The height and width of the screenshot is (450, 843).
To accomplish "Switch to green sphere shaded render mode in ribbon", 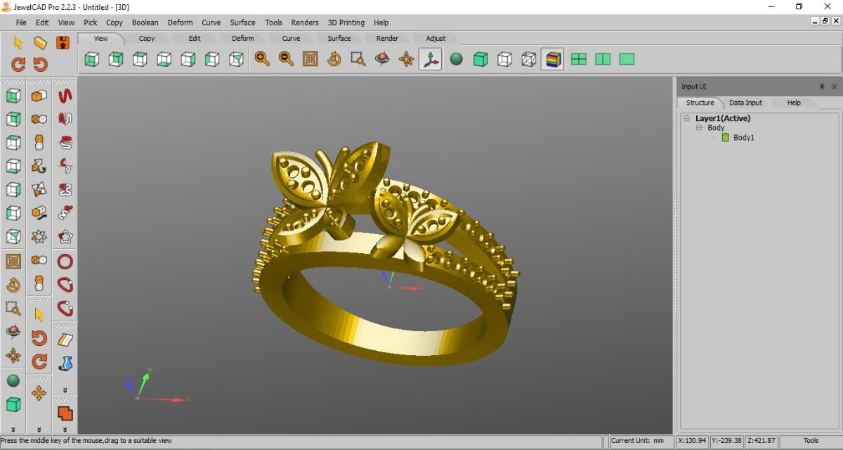I will click(457, 60).
